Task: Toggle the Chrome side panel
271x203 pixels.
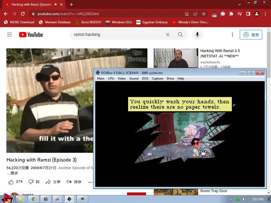Action: click(x=248, y=14)
